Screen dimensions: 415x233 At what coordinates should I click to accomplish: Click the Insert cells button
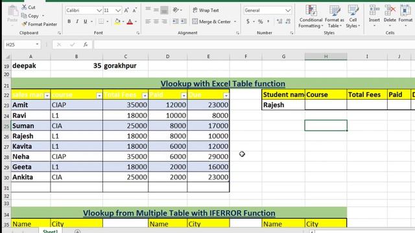374,16
